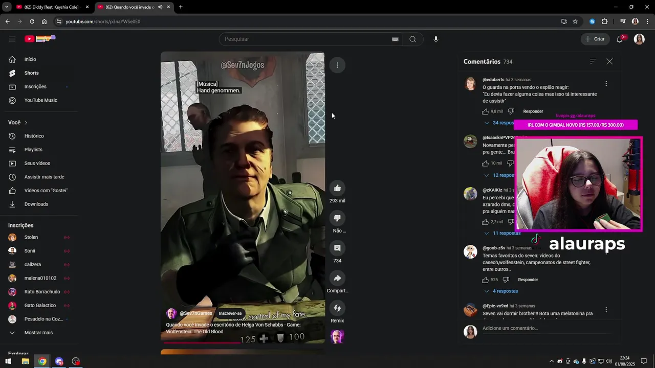Expand subscriptions with Mostrar mais
Screen dimensions: 655x368
[39, 333]
